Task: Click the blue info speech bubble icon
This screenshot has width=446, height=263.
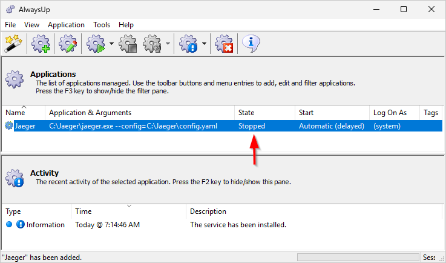Action: point(251,44)
